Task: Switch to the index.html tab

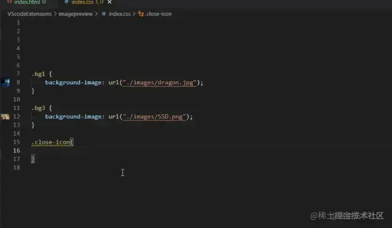Action: coord(27,2)
